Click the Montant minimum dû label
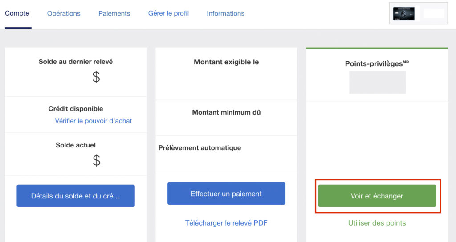This screenshot has width=456, height=242. point(226,112)
